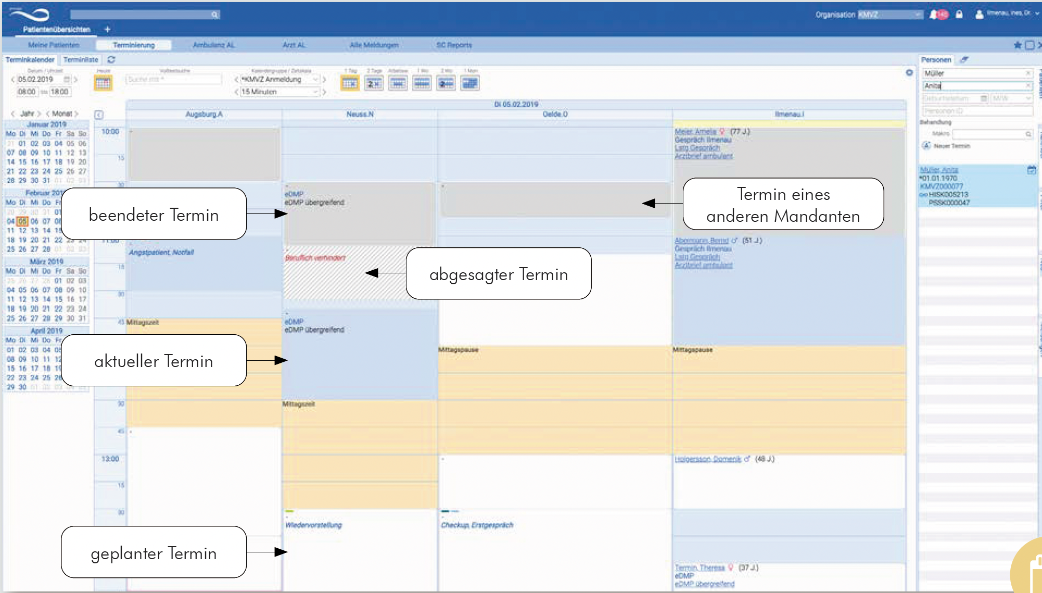The height and width of the screenshot is (593, 1042).
Task: Refresh the calendar with reload icon
Action: (111, 60)
